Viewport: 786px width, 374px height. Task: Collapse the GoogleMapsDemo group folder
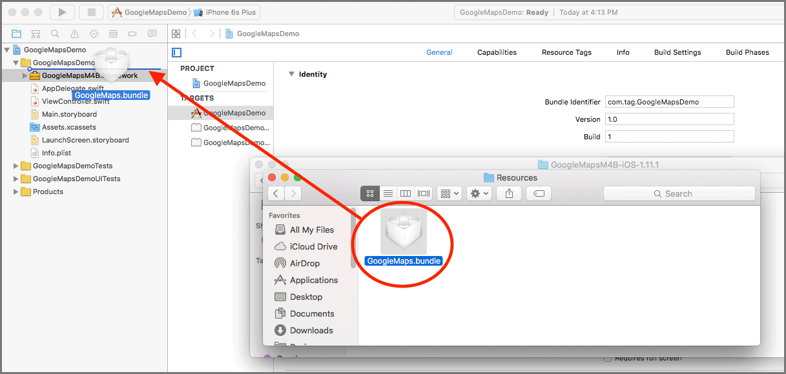point(16,63)
